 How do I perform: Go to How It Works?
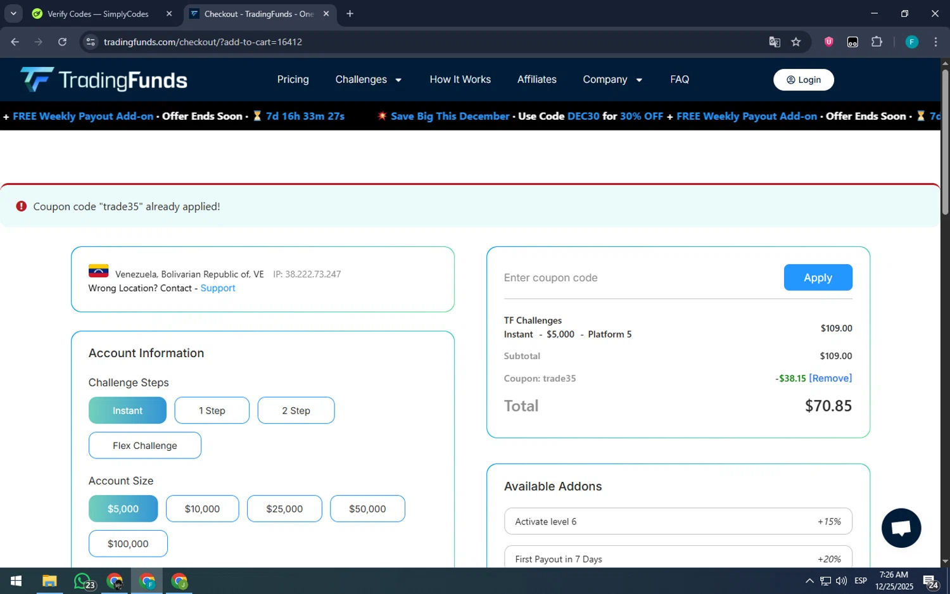tap(460, 79)
